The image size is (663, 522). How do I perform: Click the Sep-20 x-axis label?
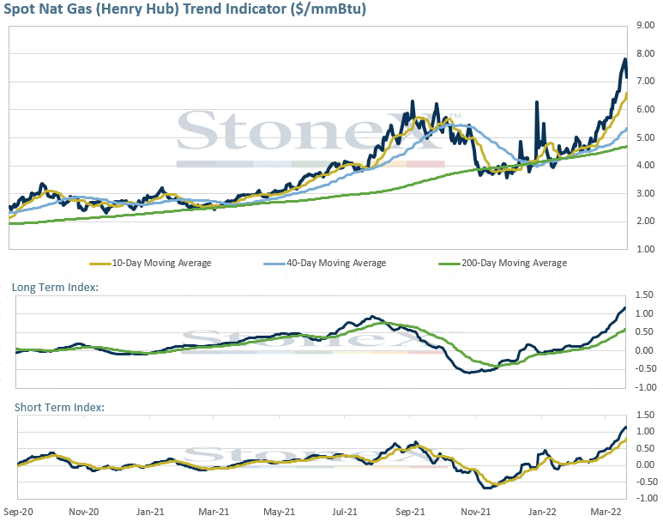(18, 512)
